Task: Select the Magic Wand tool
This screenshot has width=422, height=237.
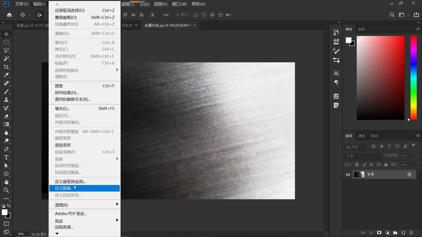Action: click(x=6, y=59)
